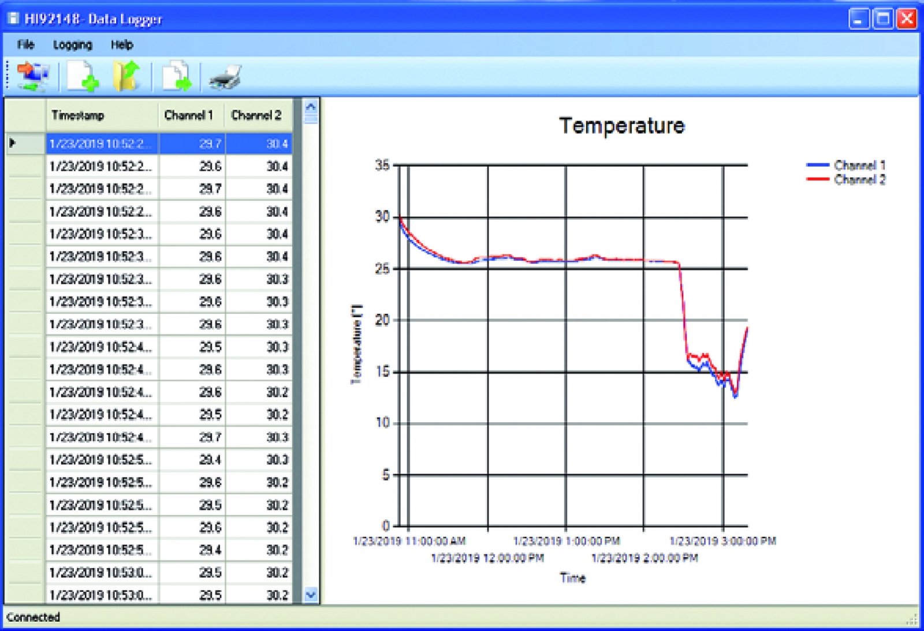Print the log using the printer icon
This screenshot has height=631, width=924.
[x=225, y=77]
